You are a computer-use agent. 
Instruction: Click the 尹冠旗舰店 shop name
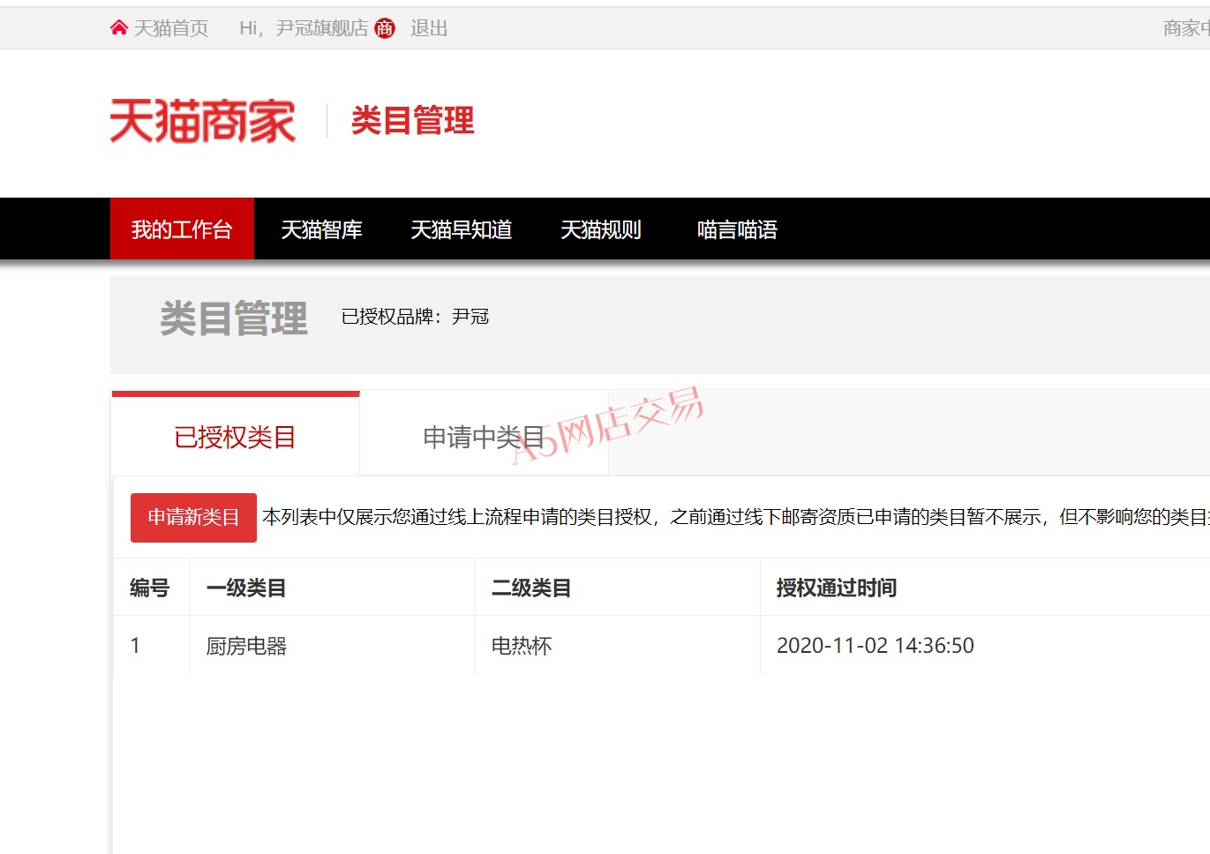322,28
